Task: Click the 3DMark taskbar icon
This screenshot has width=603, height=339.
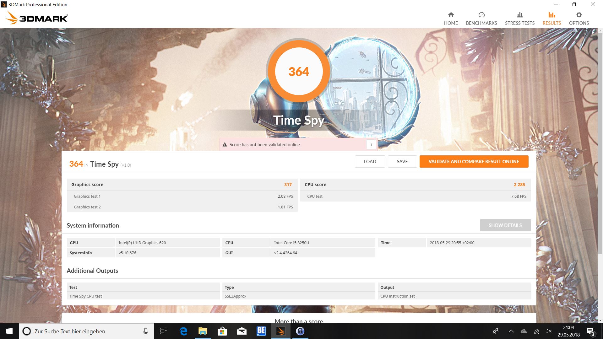Action: tap(281, 331)
